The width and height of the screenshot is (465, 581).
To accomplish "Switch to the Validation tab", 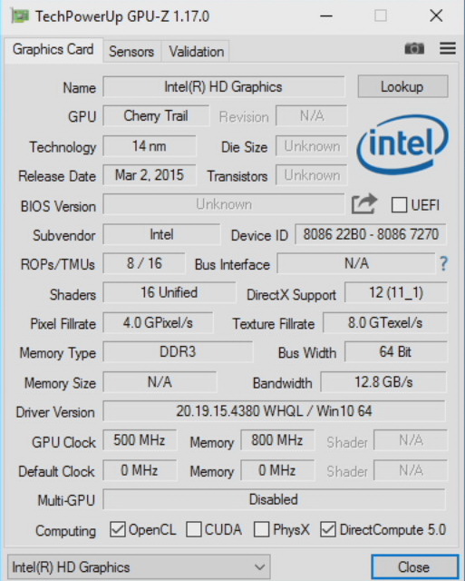I will [x=196, y=52].
